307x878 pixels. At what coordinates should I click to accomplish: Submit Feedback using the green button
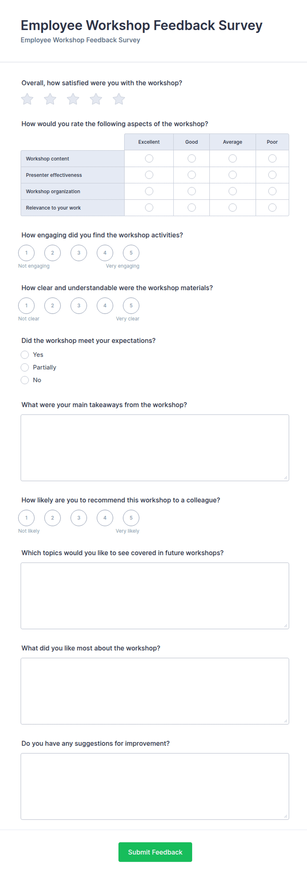click(x=155, y=852)
